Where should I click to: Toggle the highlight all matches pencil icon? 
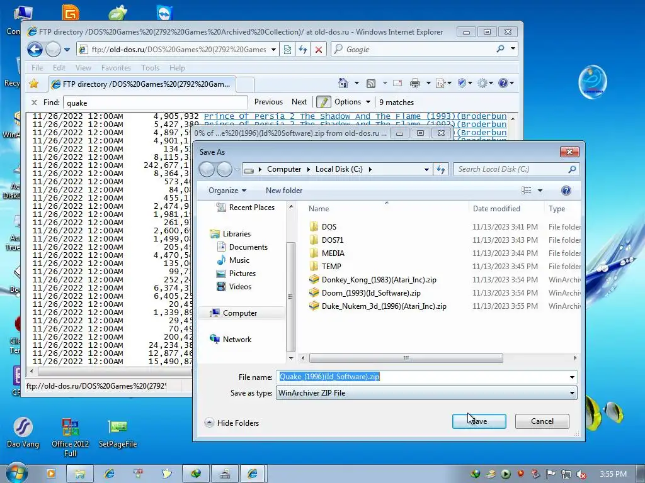[324, 102]
